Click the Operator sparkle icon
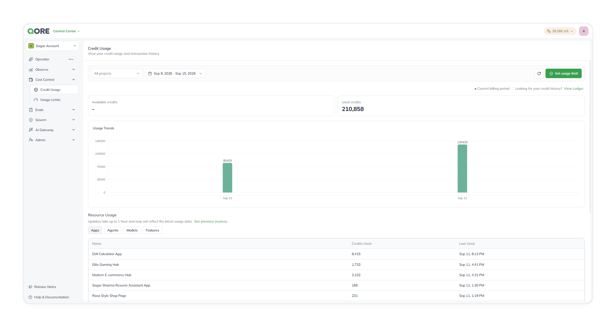Image resolution: width=616 pixels, height=327 pixels. coord(31,59)
